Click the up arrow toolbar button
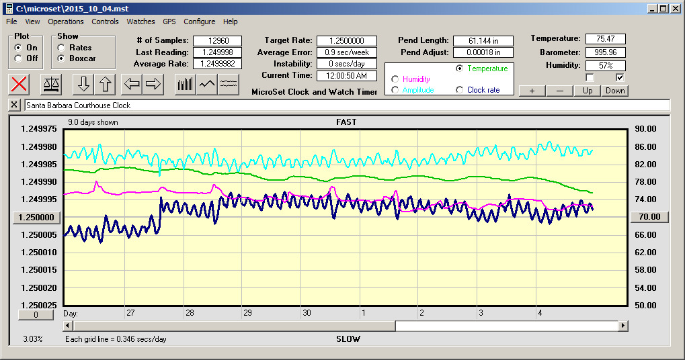The image size is (685, 360). (x=105, y=84)
